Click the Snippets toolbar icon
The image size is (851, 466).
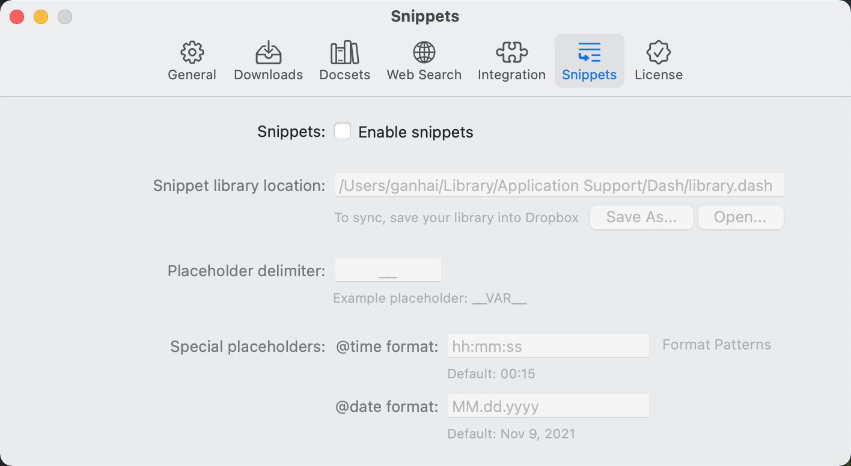pyautogui.click(x=589, y=60)
